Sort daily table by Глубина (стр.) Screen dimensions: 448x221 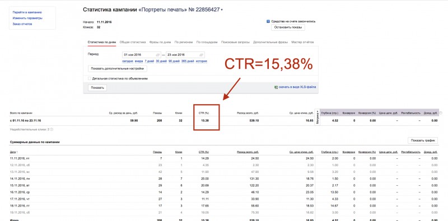pos(330,152)
